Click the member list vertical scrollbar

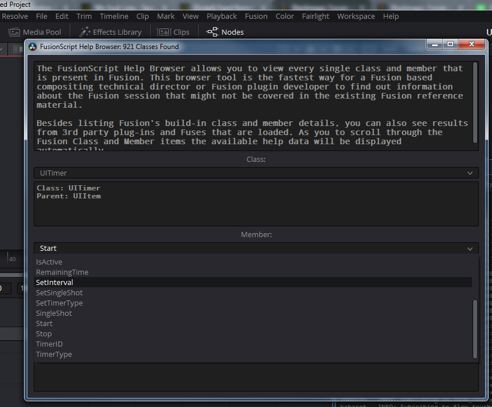pyautogui.click(x=475, y=329)
